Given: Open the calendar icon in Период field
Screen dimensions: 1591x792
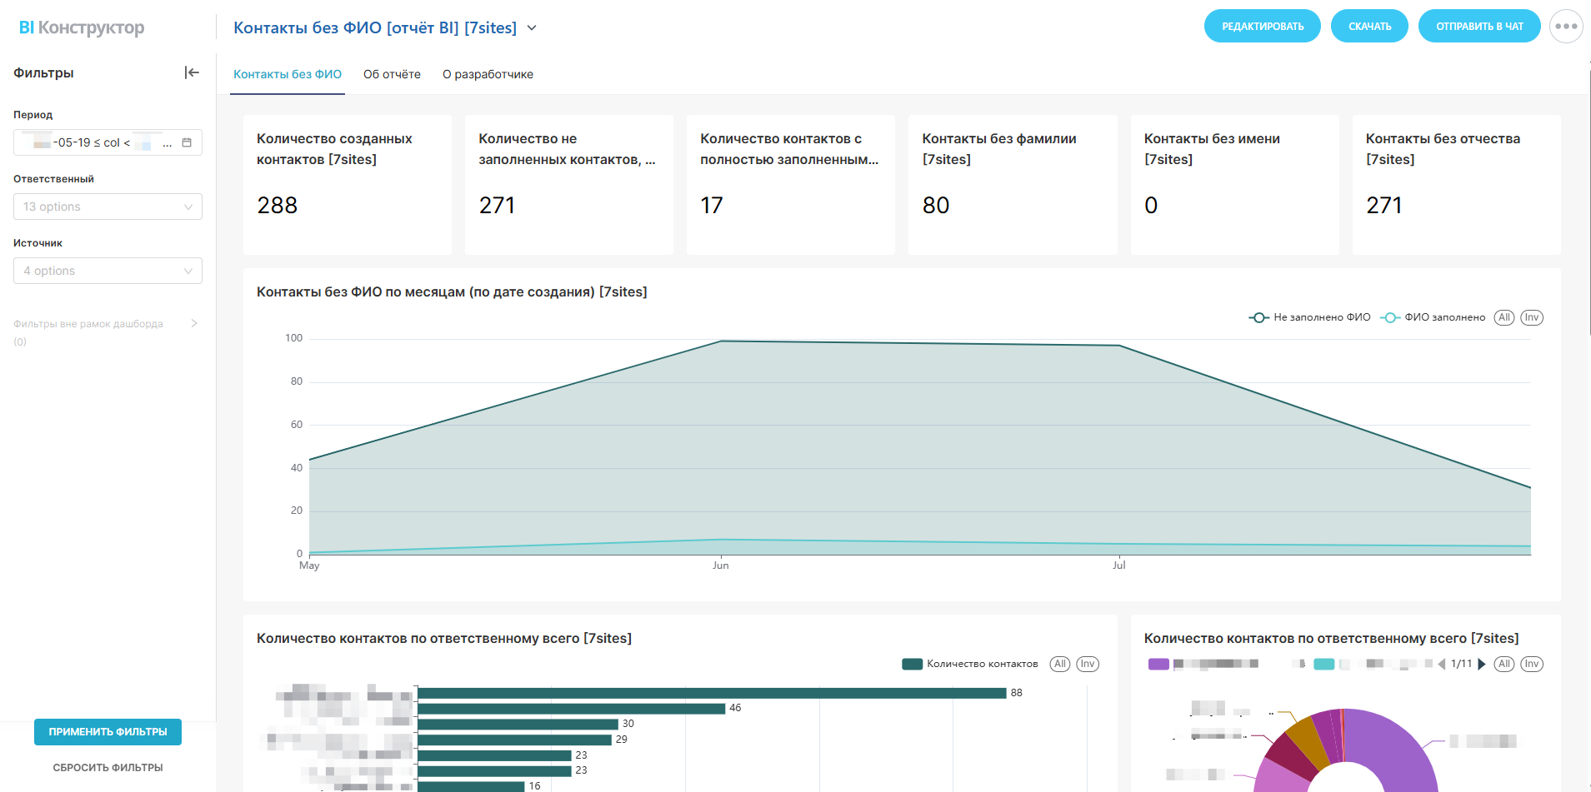Looking at the screenshot, I should tap(187, 142).
